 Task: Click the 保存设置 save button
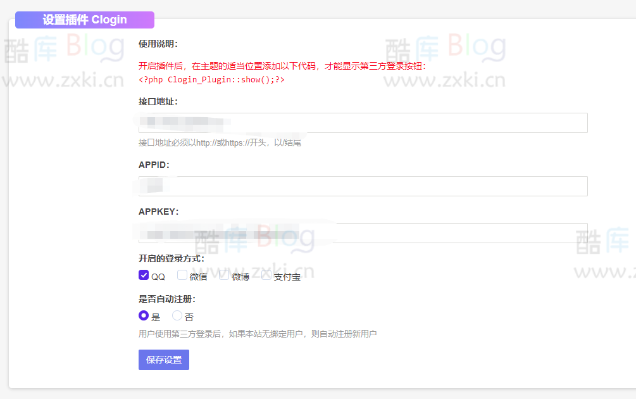163,359
